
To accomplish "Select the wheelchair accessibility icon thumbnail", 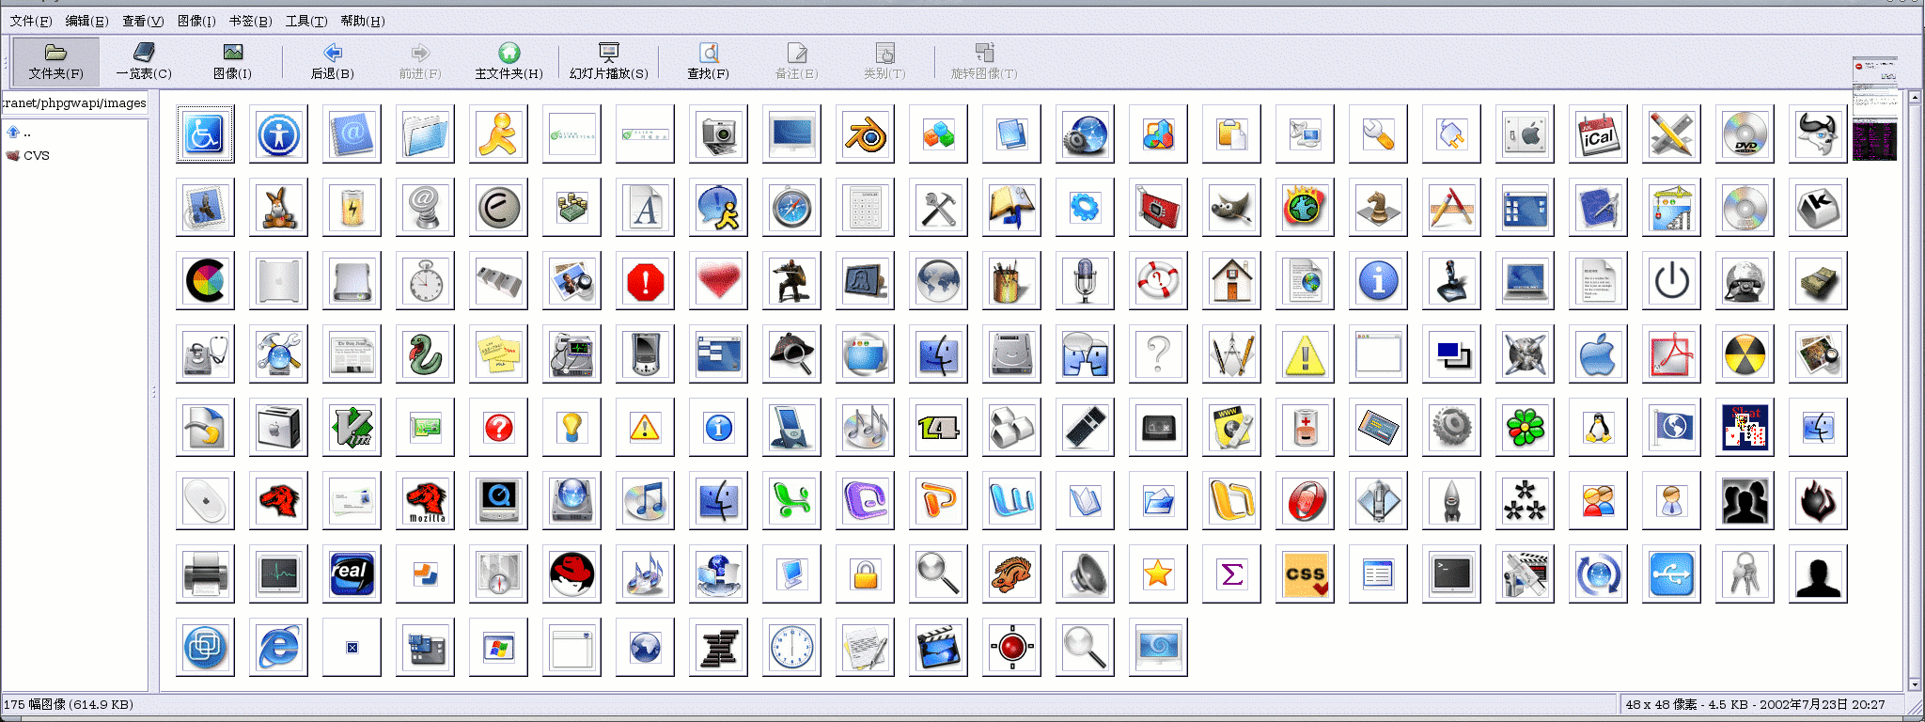I will pos(205,134).
